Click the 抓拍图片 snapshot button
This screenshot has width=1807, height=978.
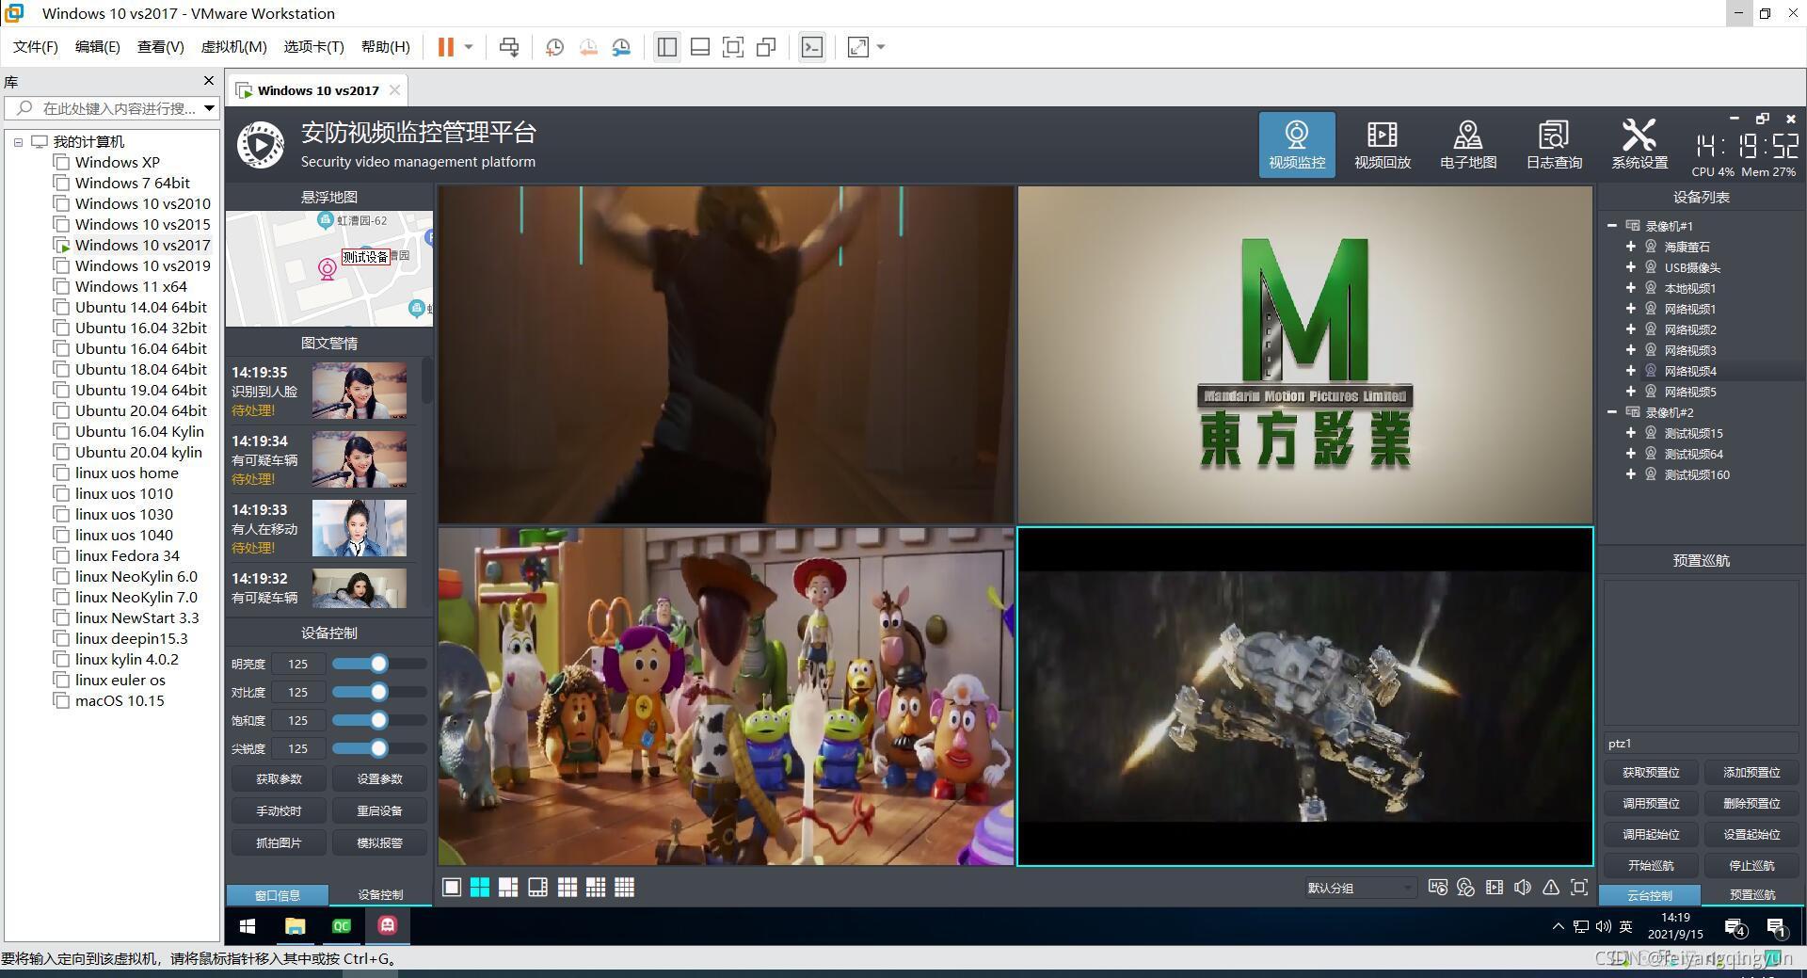(x=279, y=843)
